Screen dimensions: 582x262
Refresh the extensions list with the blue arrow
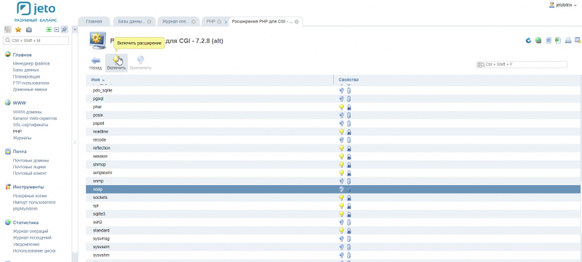coord(528,41)
